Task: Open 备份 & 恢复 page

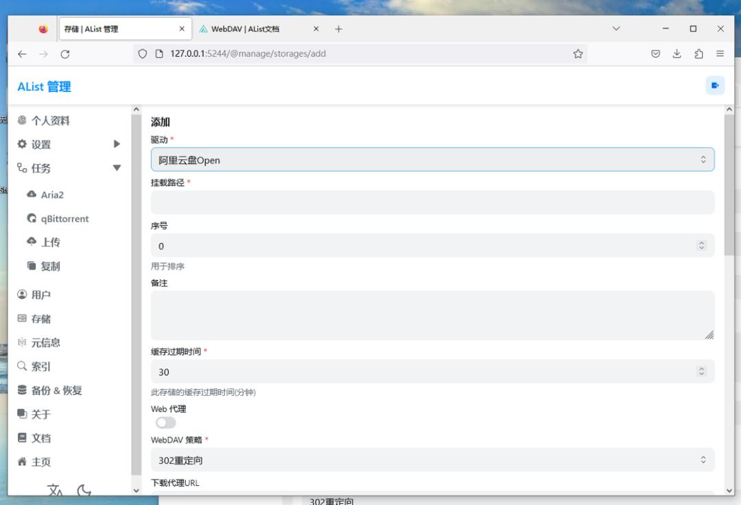Action: 49,390
